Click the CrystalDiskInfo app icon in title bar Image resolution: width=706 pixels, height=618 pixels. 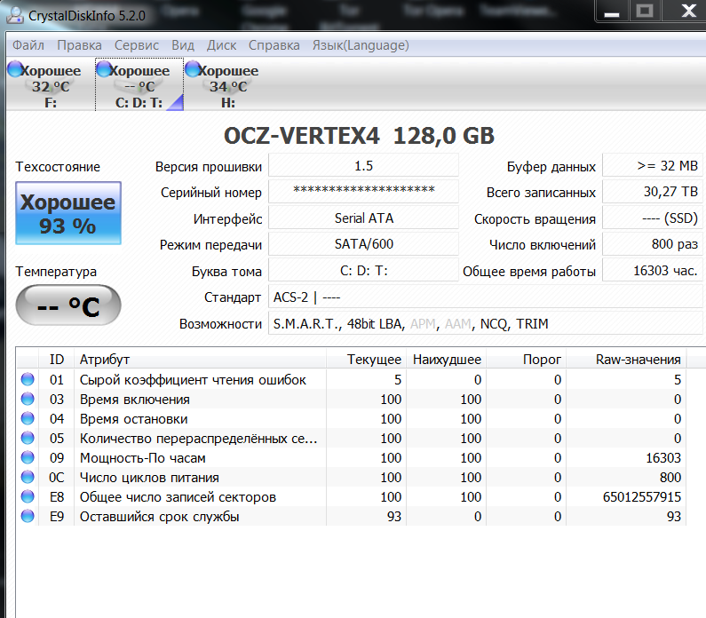15,15
